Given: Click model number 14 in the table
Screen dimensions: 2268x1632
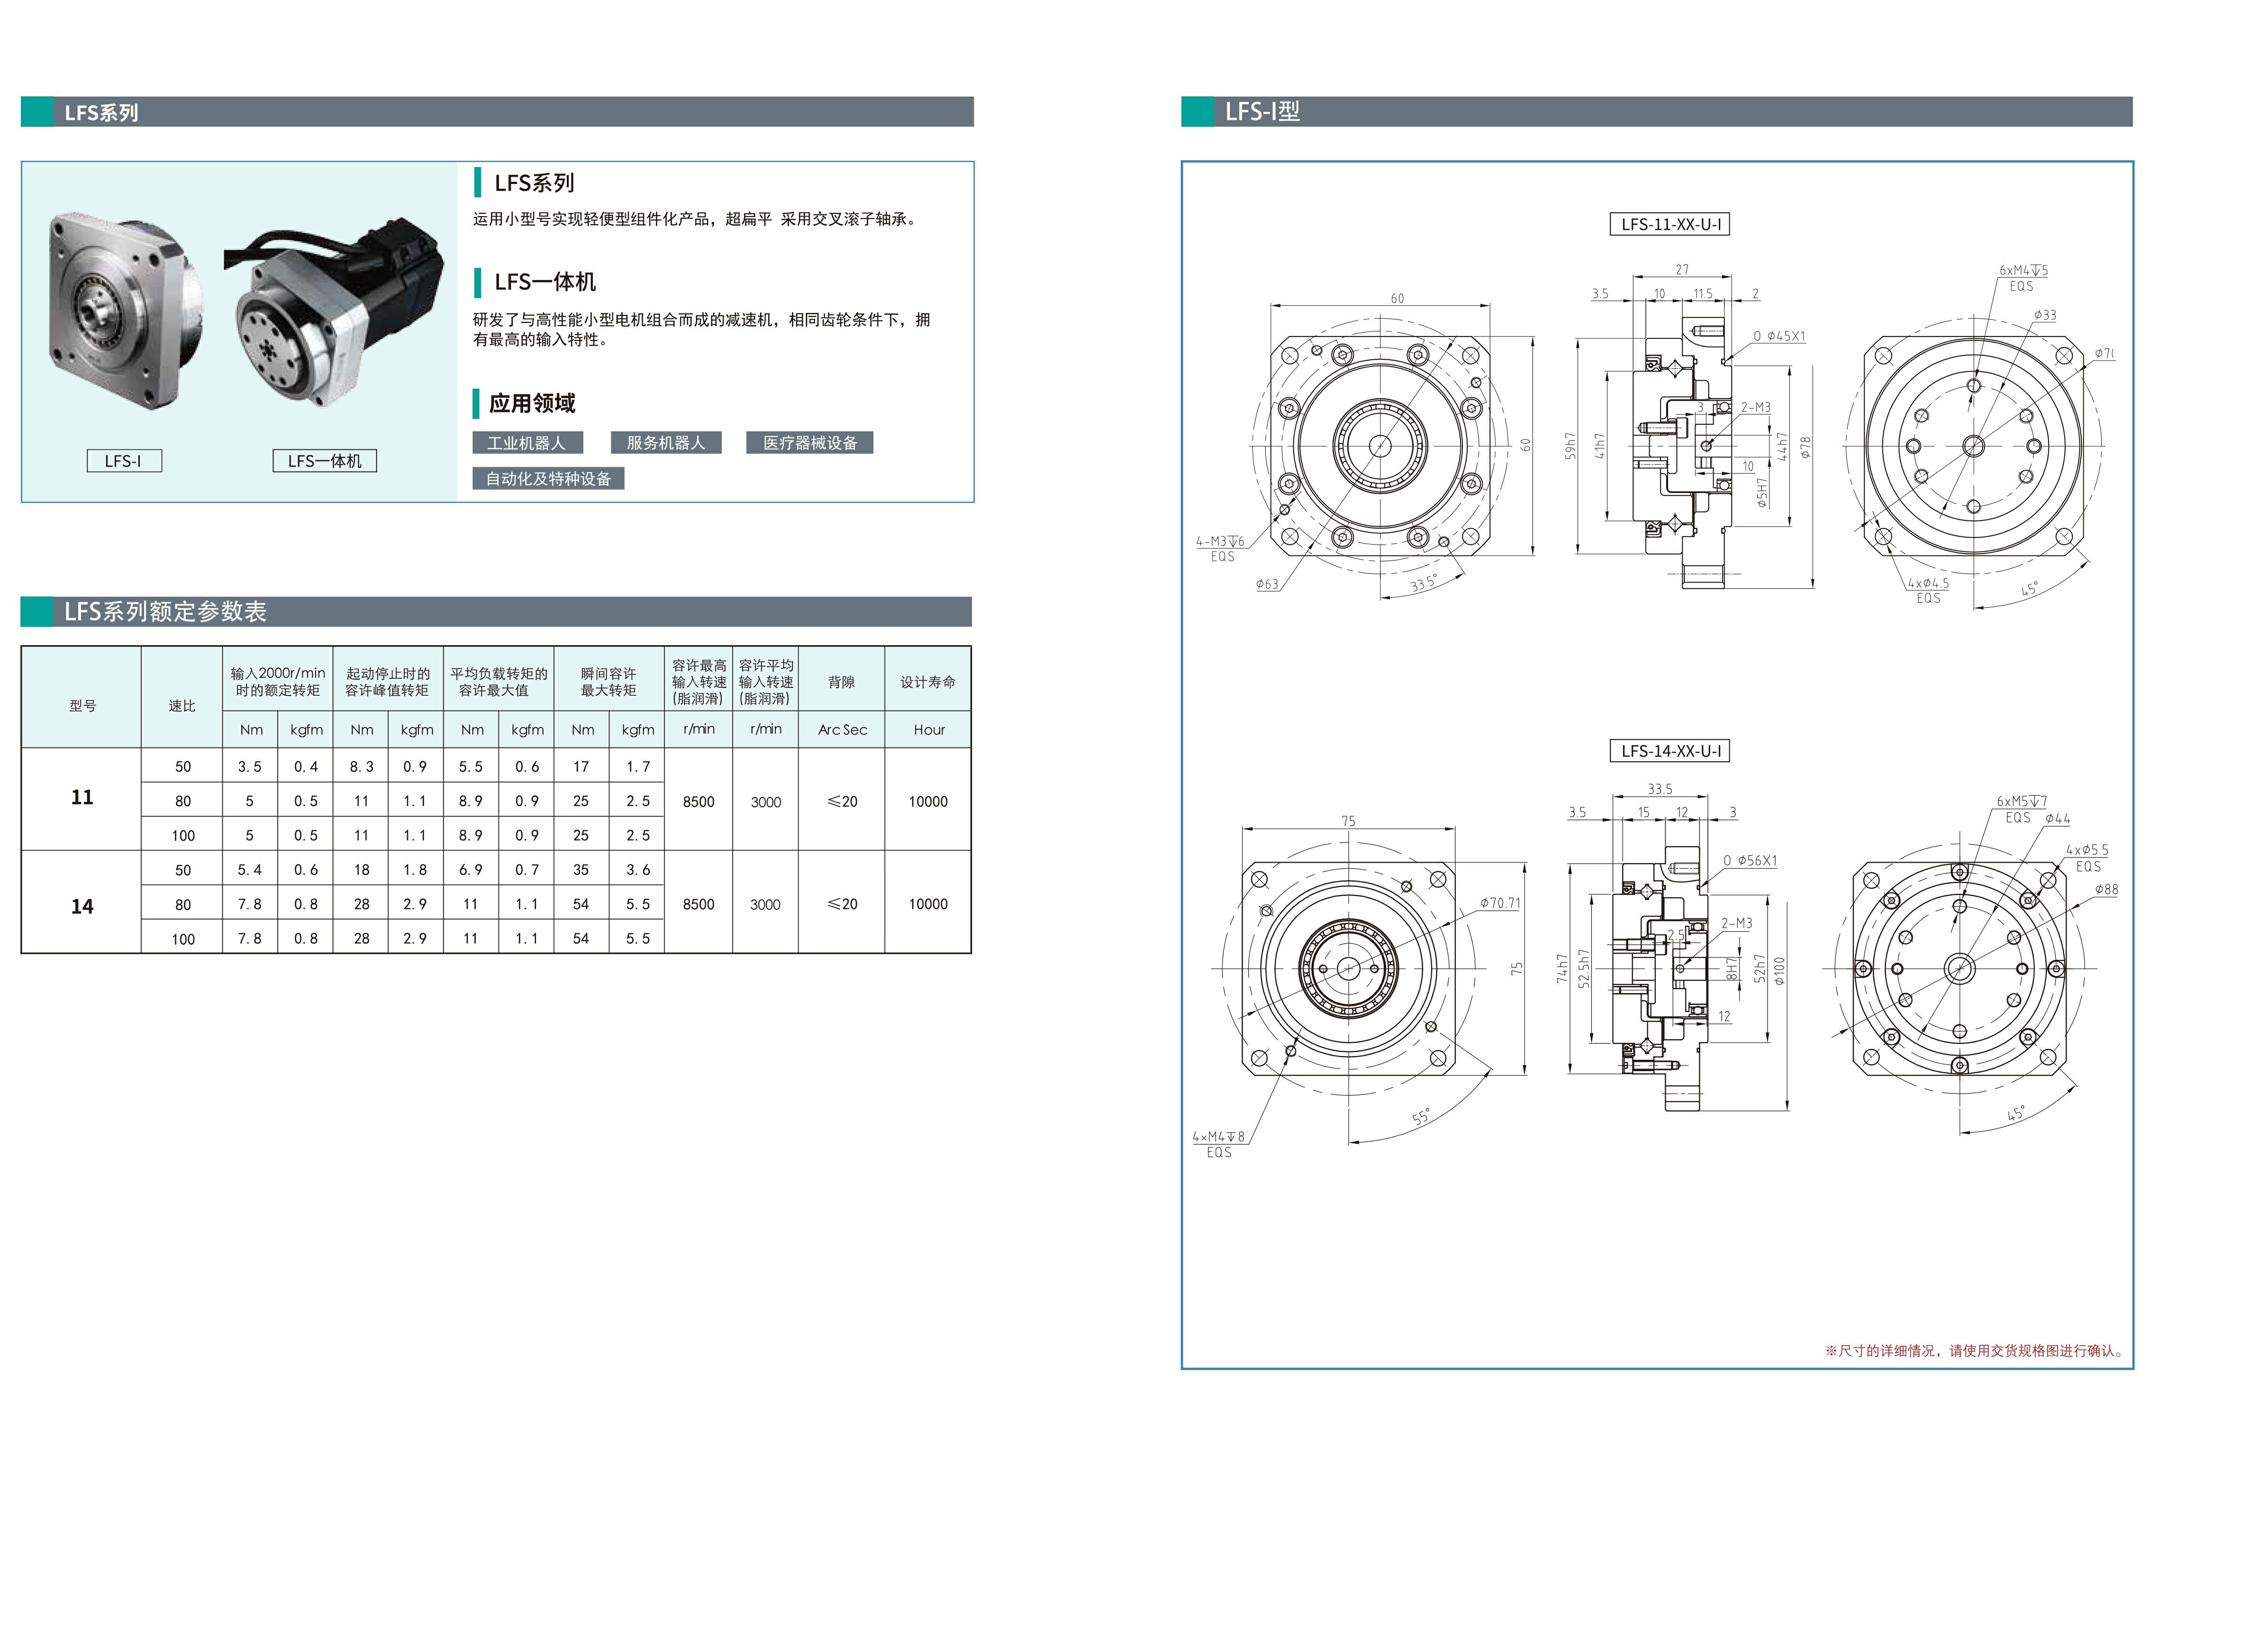Looking at the screenshot, I should 82,907.
